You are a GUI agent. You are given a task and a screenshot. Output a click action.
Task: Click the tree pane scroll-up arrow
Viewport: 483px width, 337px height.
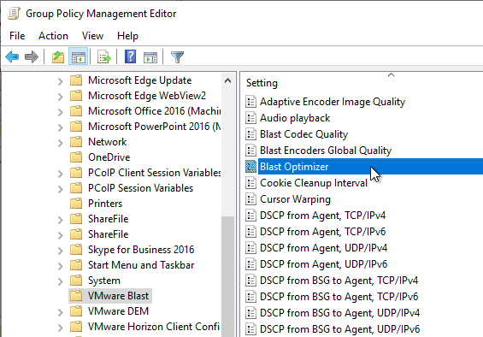pyautogui.click(x=227, y=80)
